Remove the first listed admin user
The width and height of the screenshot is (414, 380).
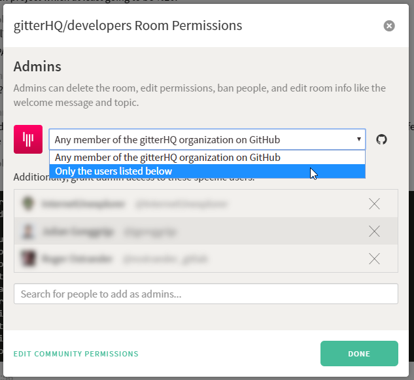click(x=374, y=204)
